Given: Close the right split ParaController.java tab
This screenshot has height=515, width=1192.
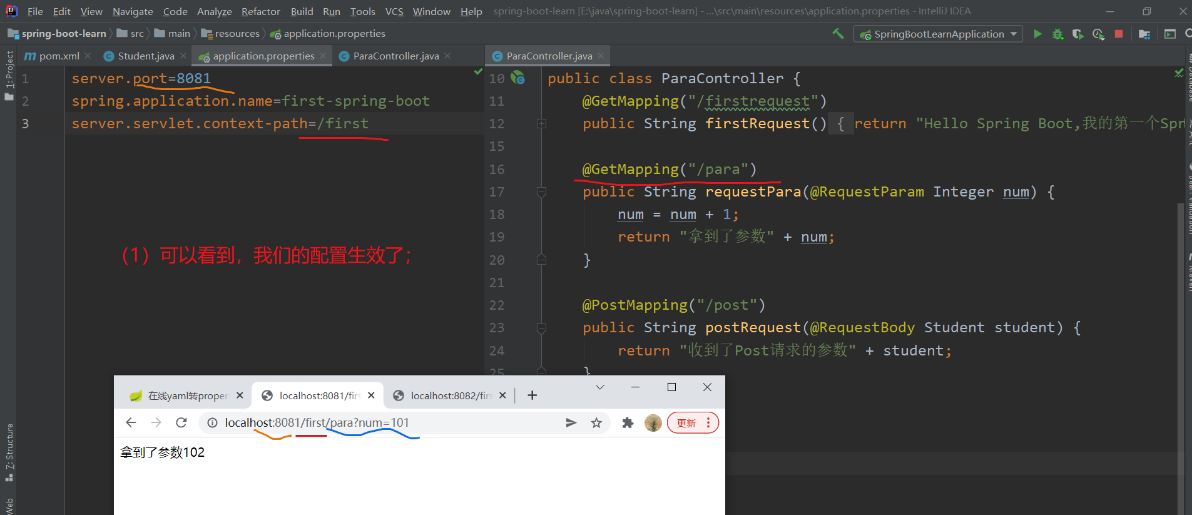Looking at the screenshot, I should pos(601,56).
